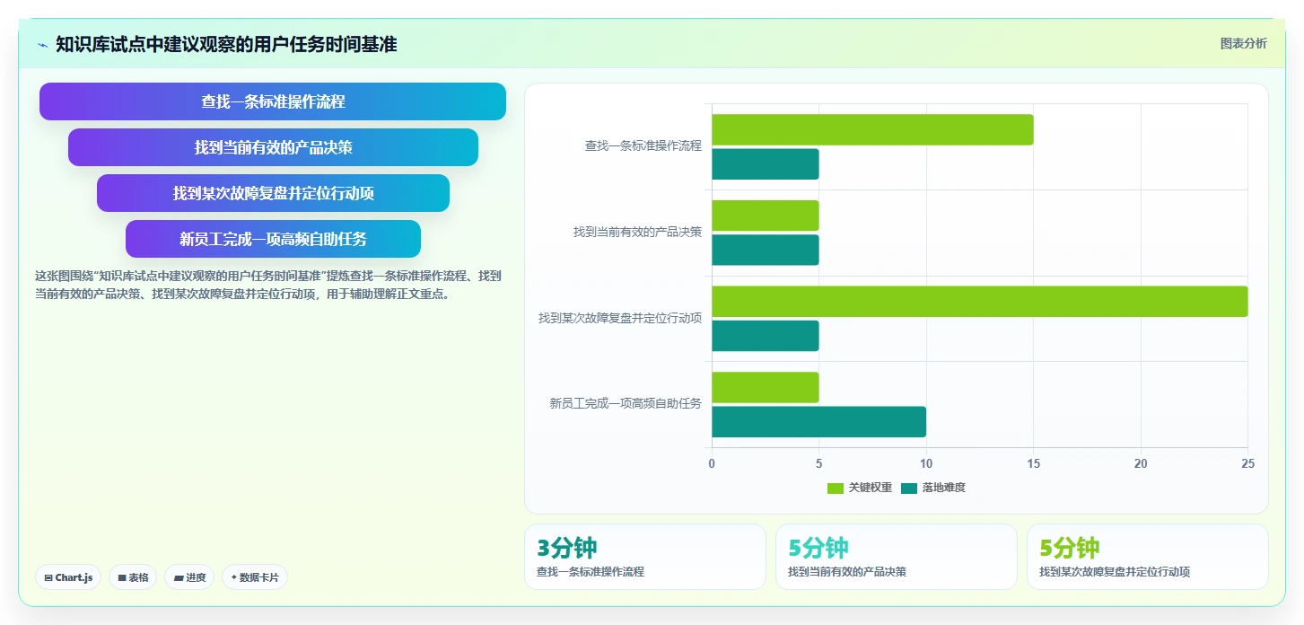Toggle the 关键权重 legend swatch
This screenshot has height=625, width=1304.
[835, 488]
